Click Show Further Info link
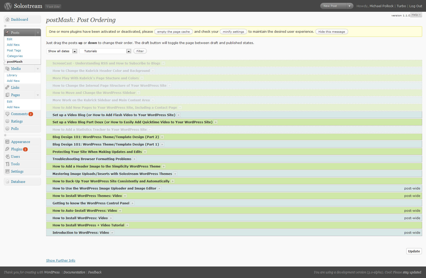This screenshot has height=278, width=426. tap(61, 260)
